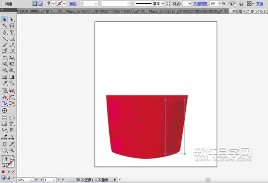Select the Paintbrush tool
The width and height of the screenshot is (268, 183).
[5, 45]
